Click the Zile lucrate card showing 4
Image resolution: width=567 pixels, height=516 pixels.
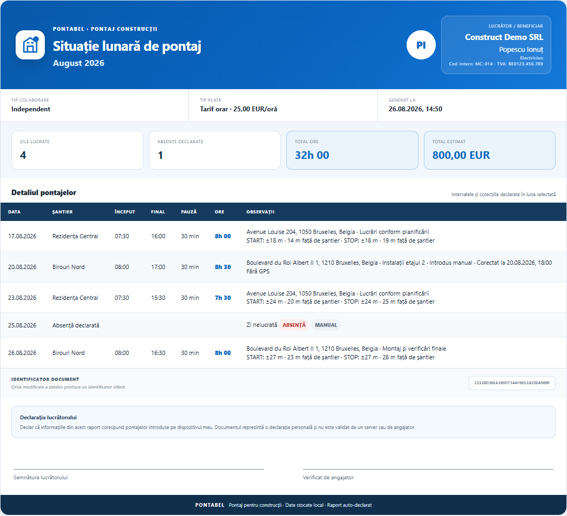pos(77,150)
